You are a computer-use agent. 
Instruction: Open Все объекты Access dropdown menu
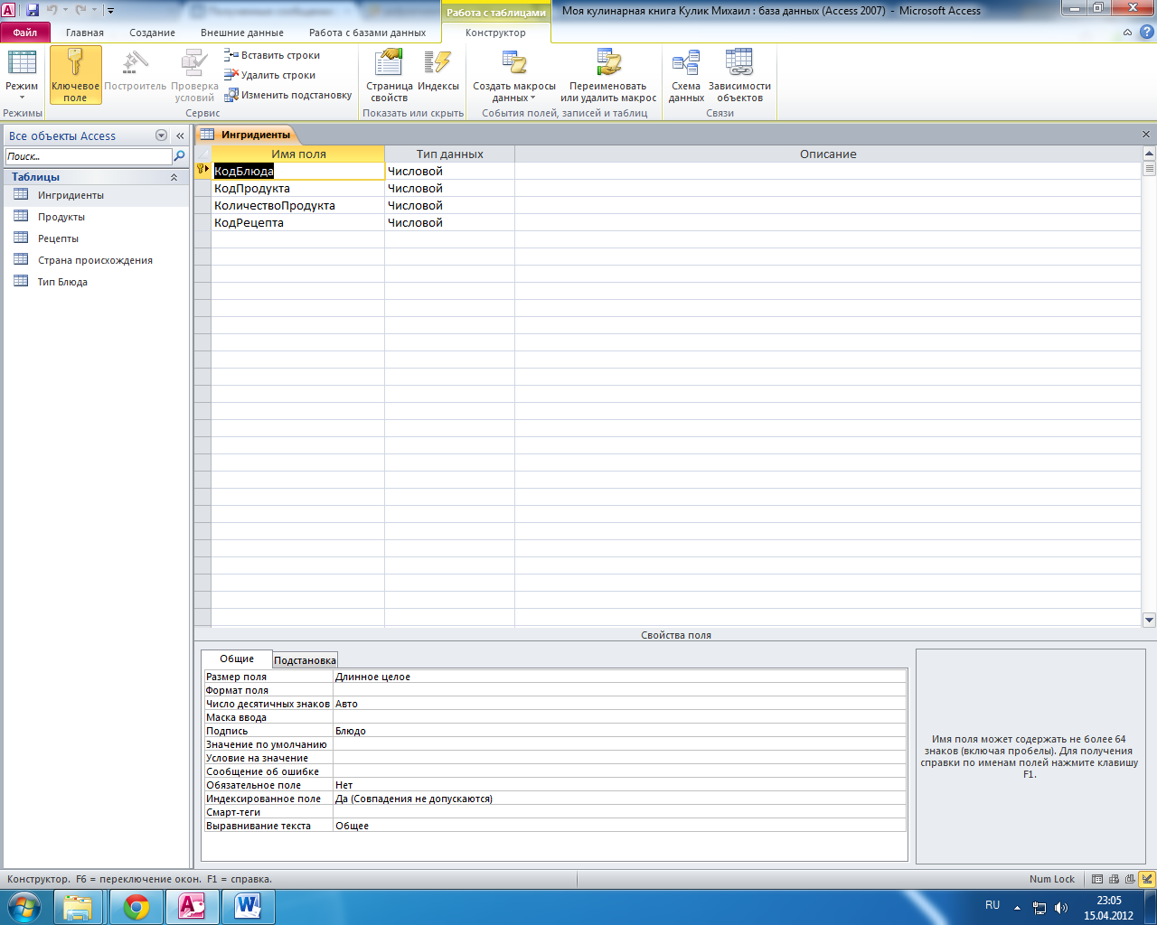coord(162,135)
